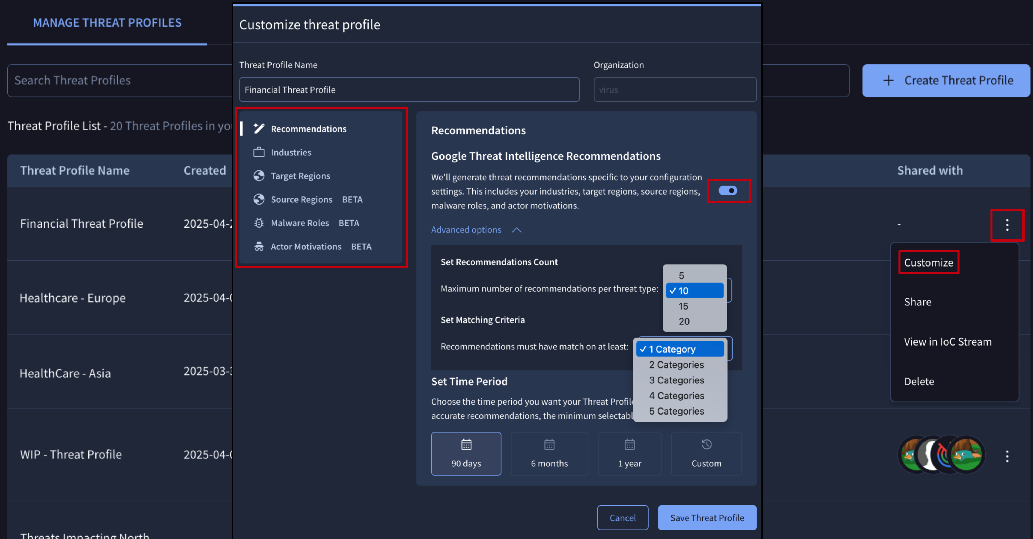Screen dimensions: 1033x539
Task: Open three-dot menu for WIP - Threat Profile
Action: click(1007, 456)
